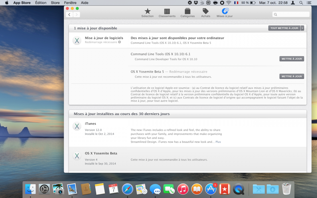Click the App Store Dock icon

tap(211, 189)
